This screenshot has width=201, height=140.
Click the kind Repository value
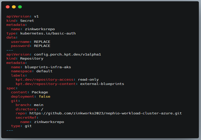pos(32,58)
